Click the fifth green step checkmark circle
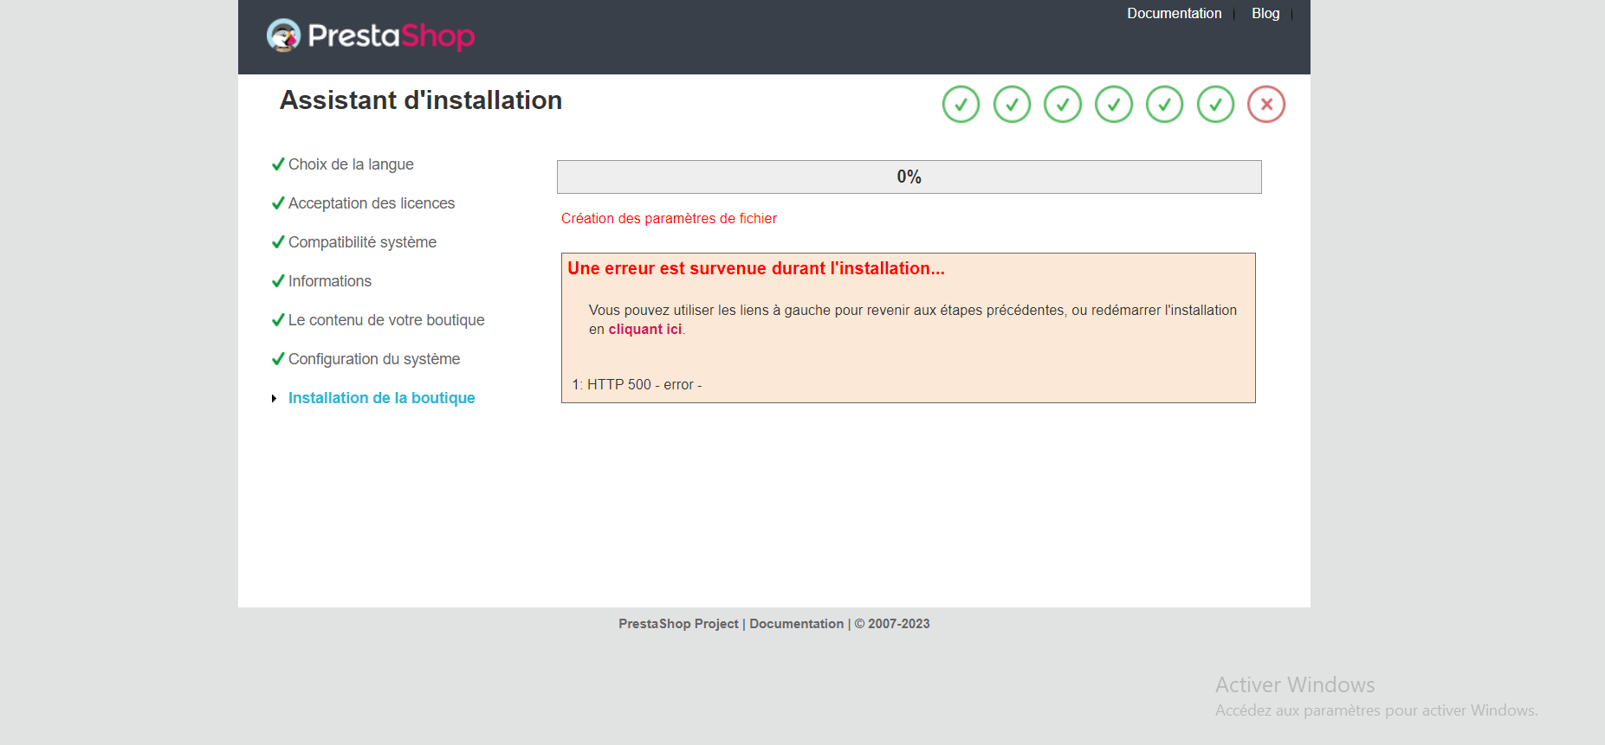Screen dimensions: 1605x745 click(1164, 105)
